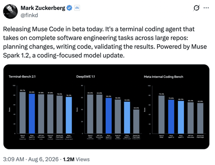Click Mark Zuckerberg's profile avatar

click(10, 11)
